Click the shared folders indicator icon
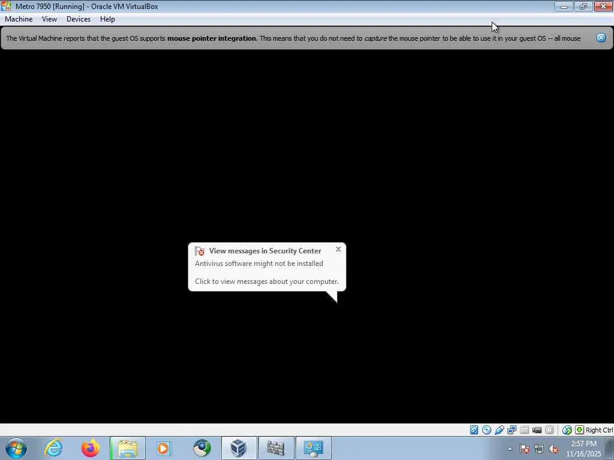The image size is (614, 460). pos(524,430)
